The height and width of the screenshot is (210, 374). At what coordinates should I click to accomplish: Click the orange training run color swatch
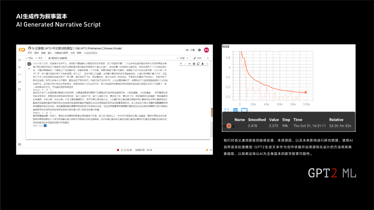[x=229, y=126]
